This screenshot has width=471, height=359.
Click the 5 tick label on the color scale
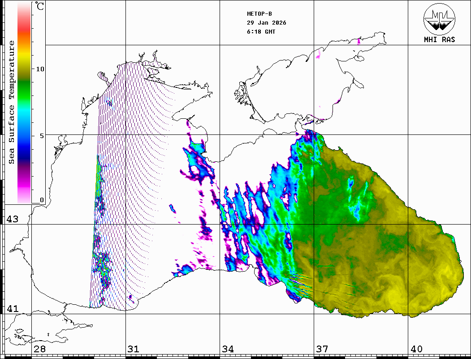coord(42,136)
